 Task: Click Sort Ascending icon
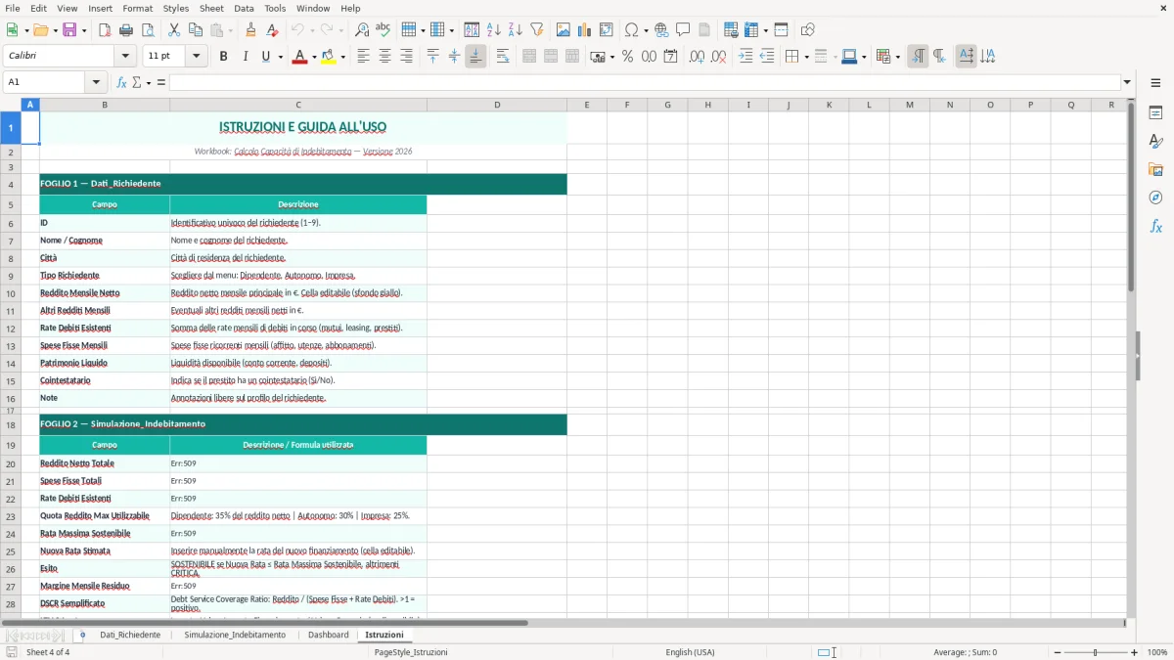tap(494, 30)
